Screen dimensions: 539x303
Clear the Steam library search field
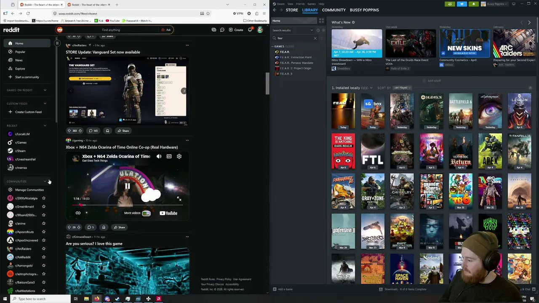pyautogui.click(x=315, y=38)
